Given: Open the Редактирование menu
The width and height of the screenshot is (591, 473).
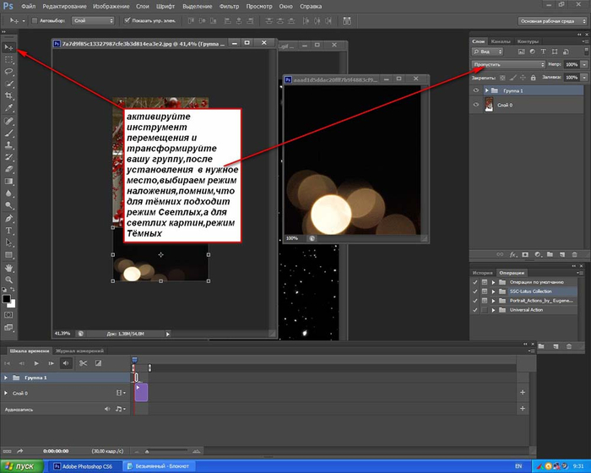Looking at the screenshot, I should point(64,7).
